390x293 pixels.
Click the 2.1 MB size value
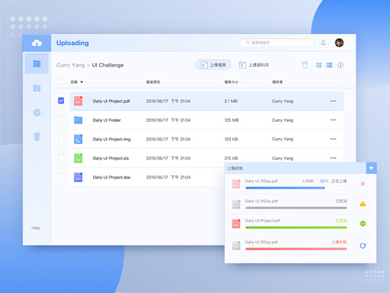[231, 101]
